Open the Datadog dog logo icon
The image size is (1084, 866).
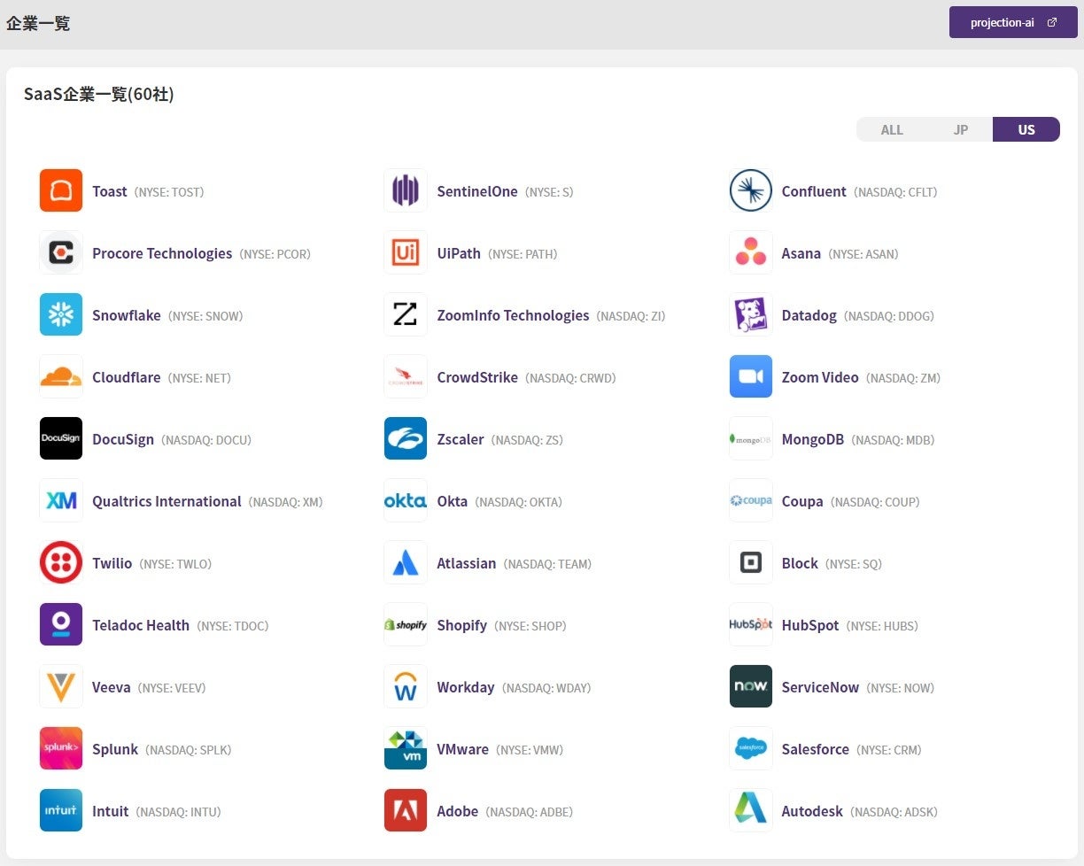pos(751,314)
